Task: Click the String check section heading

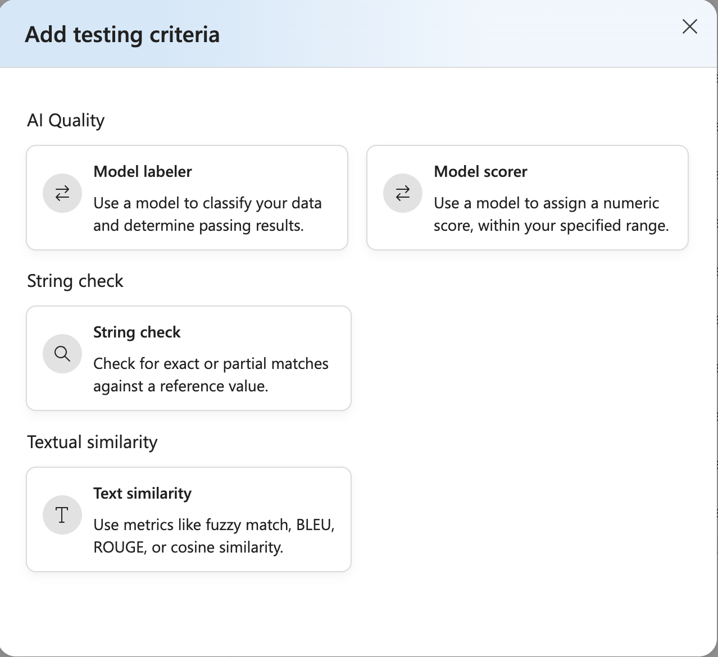Action: pyautogui.click(x=75, y=281)
